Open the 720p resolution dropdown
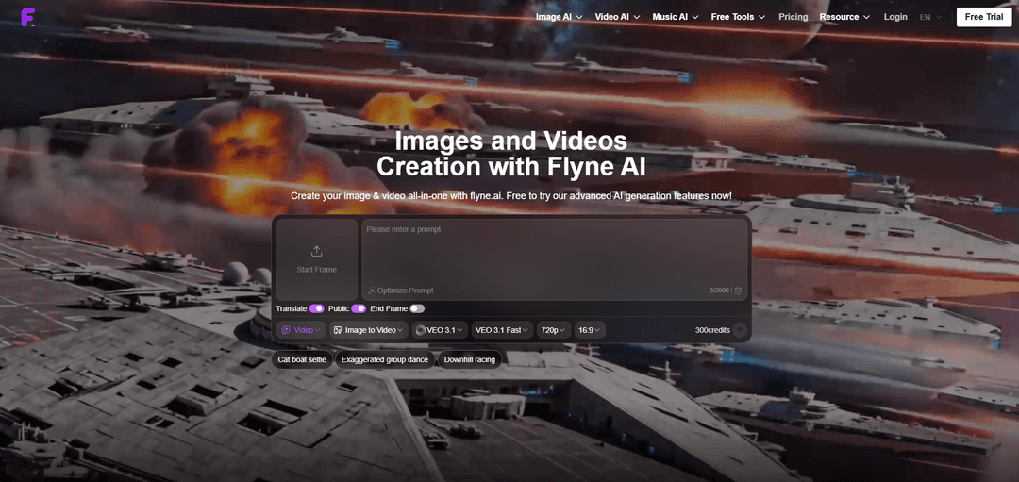The image size is (1019, 482). [555, 330]
